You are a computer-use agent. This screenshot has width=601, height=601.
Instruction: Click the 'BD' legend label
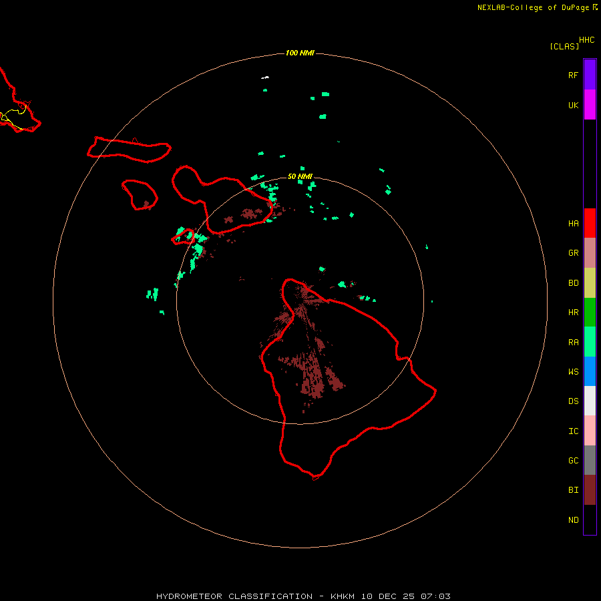pos(573,283)
